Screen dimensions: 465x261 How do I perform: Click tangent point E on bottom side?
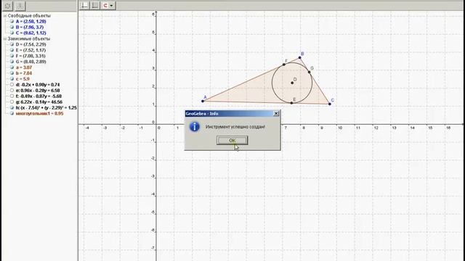(291, 103)
